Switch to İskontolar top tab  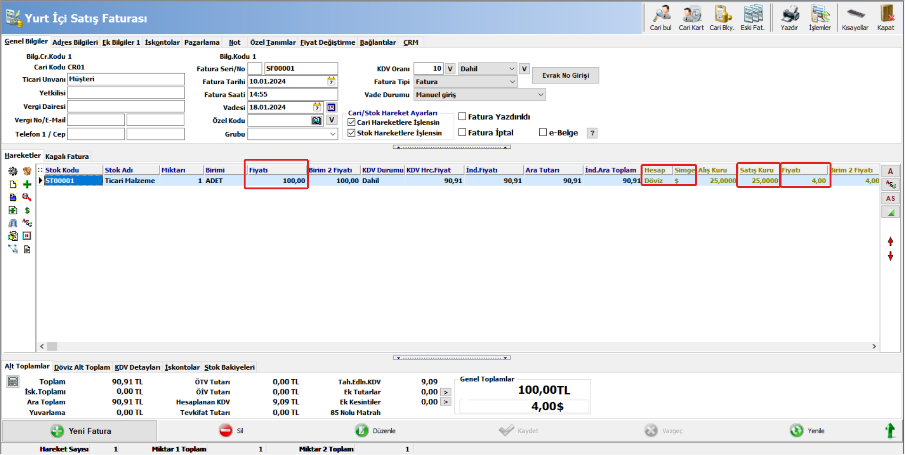[162, 42]
